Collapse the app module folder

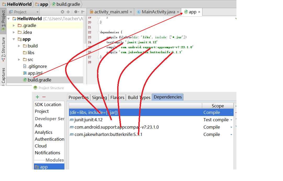(14, 39)
